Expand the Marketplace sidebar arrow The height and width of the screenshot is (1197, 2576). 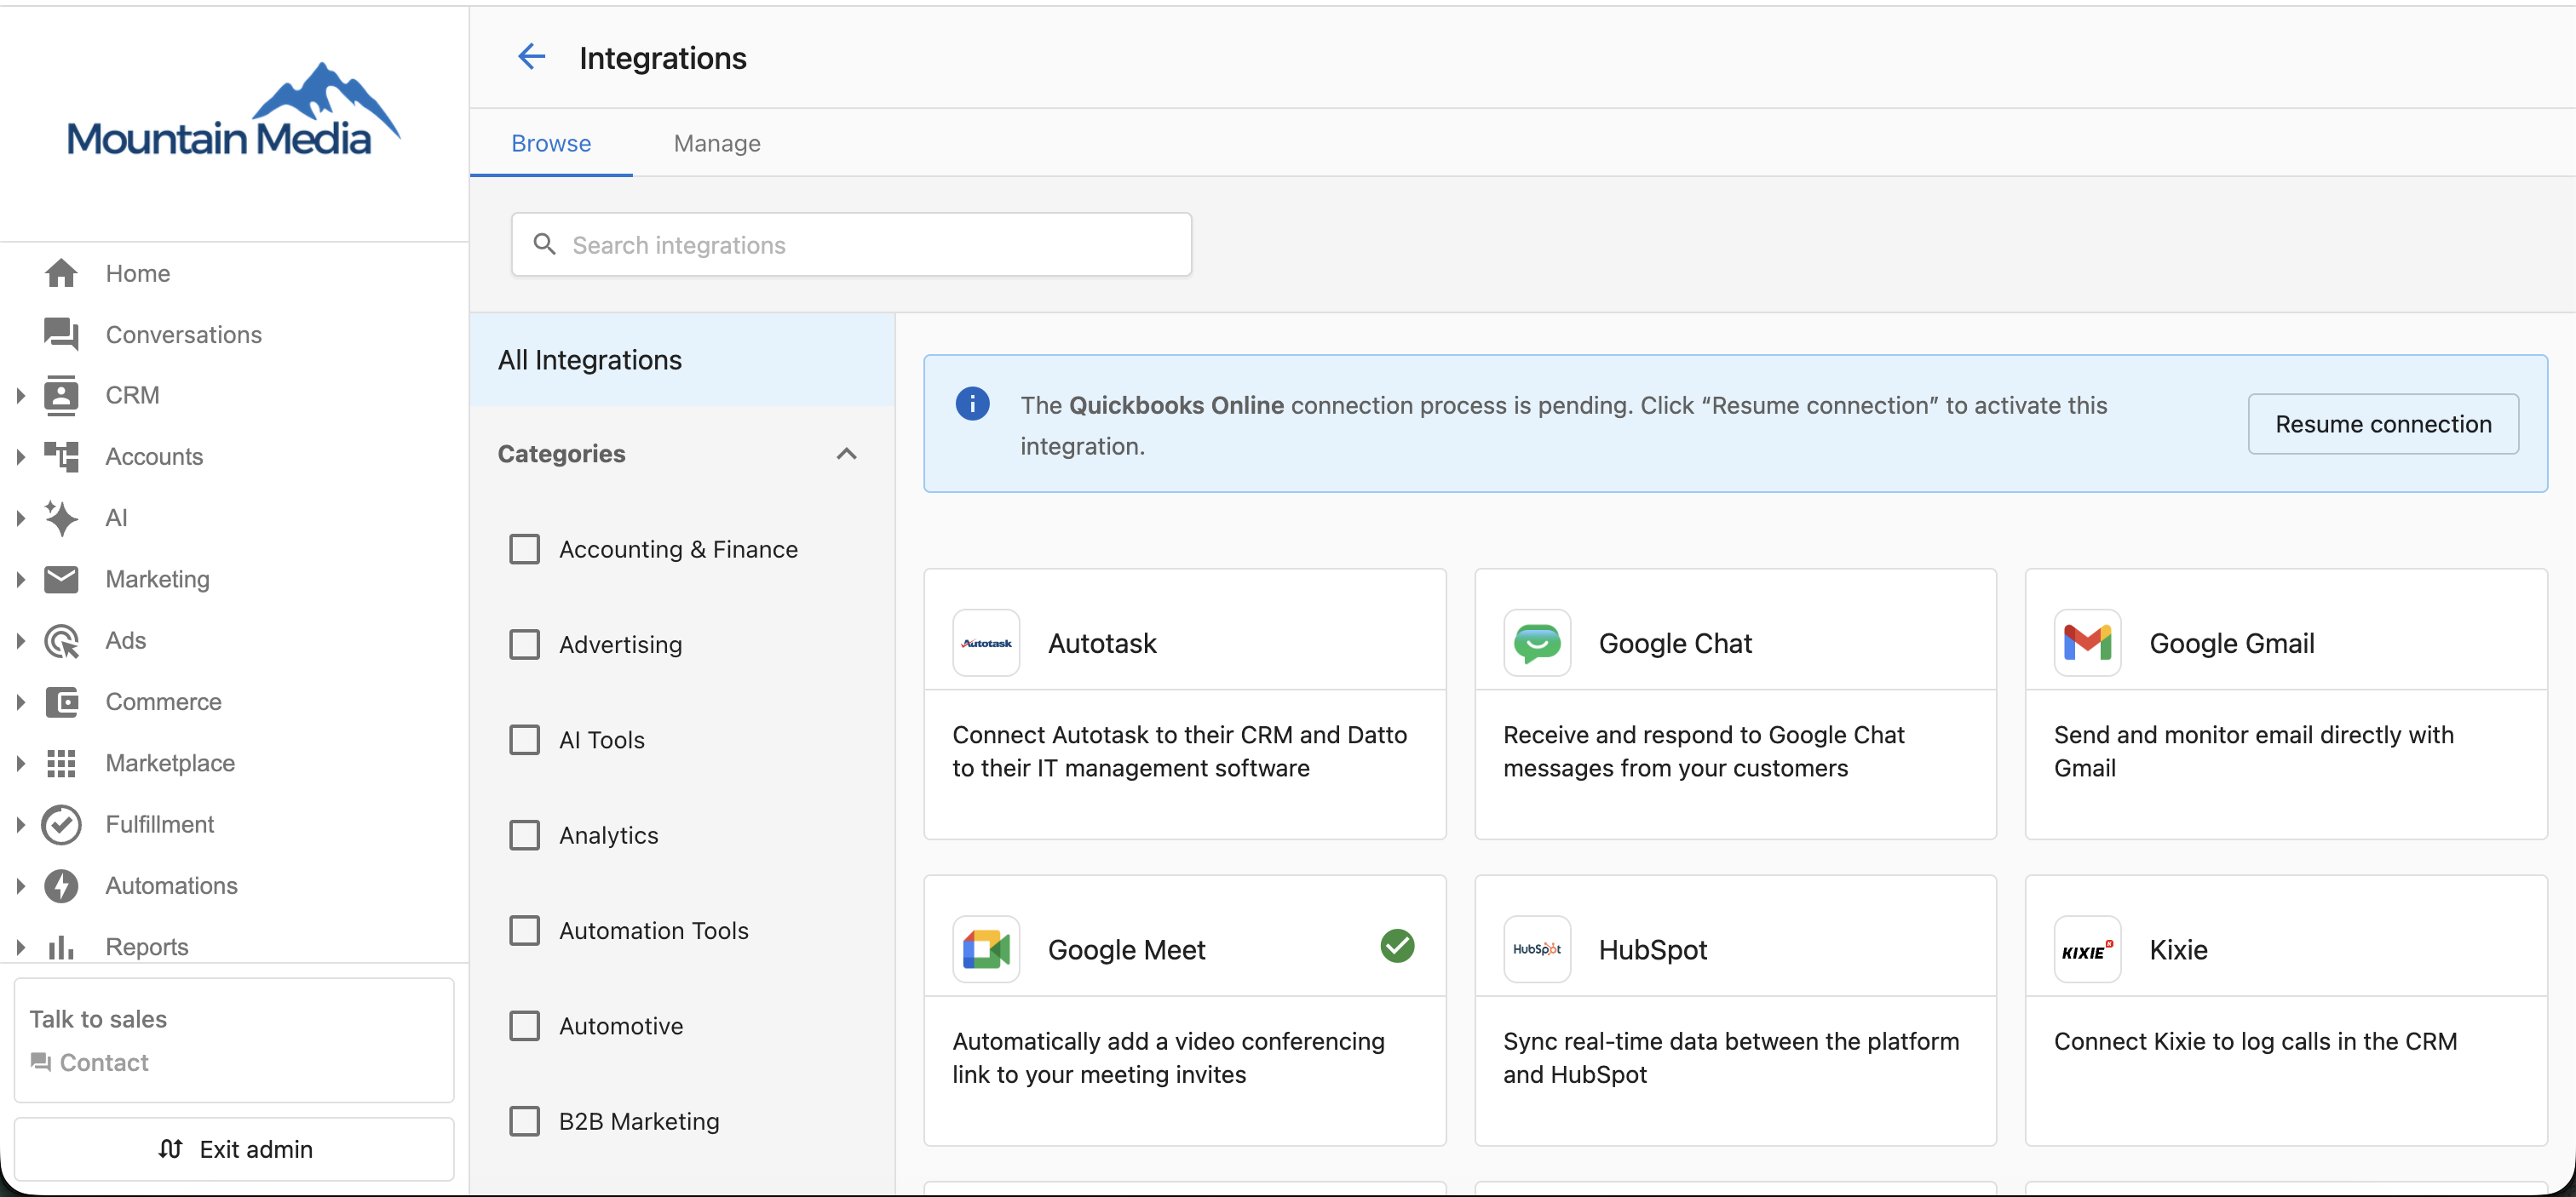[20, 764]
